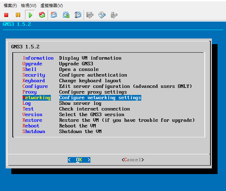Choose the Reboot entry
The image size is (226, 191).
(31, 126)
